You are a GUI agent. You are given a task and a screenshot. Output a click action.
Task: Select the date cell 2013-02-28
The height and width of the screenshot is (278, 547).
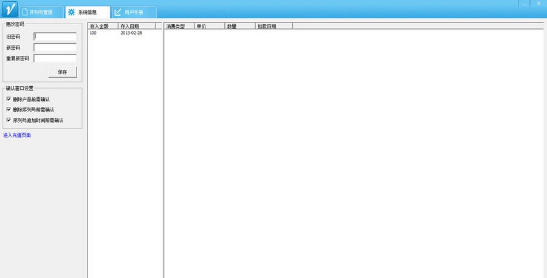(x=131, y=33)
